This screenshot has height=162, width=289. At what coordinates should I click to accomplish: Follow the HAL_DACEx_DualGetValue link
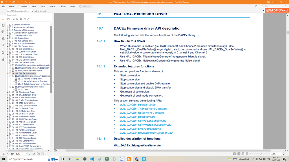point(138,105)
